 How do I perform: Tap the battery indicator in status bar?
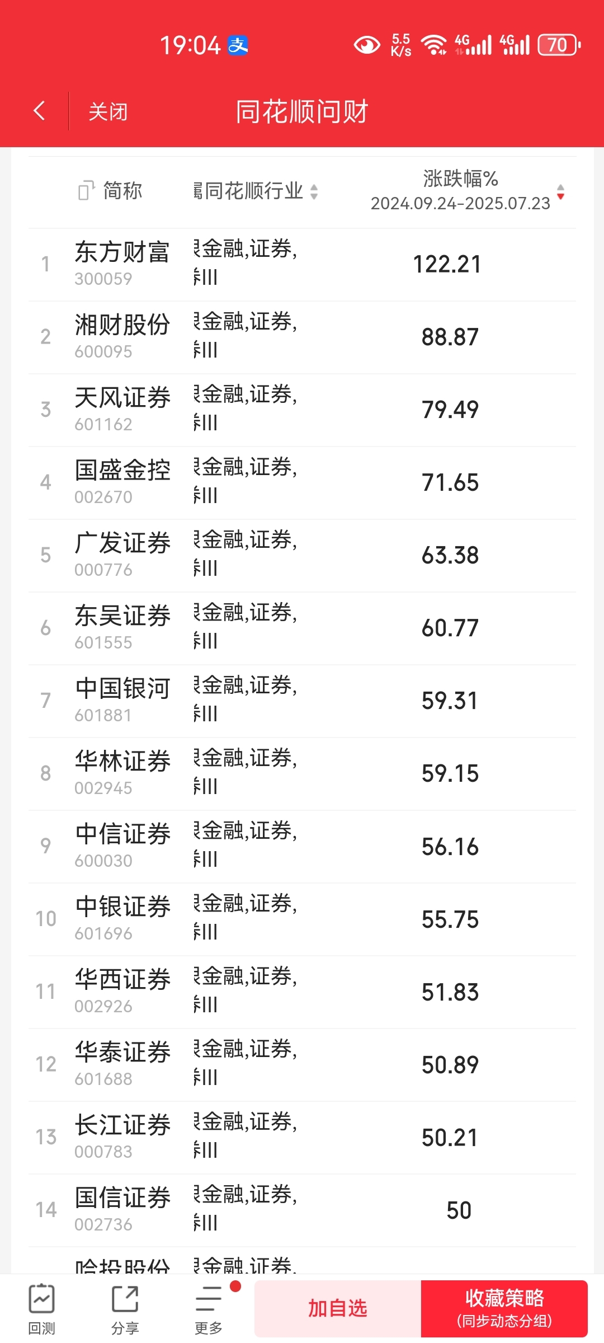(559, 45)
